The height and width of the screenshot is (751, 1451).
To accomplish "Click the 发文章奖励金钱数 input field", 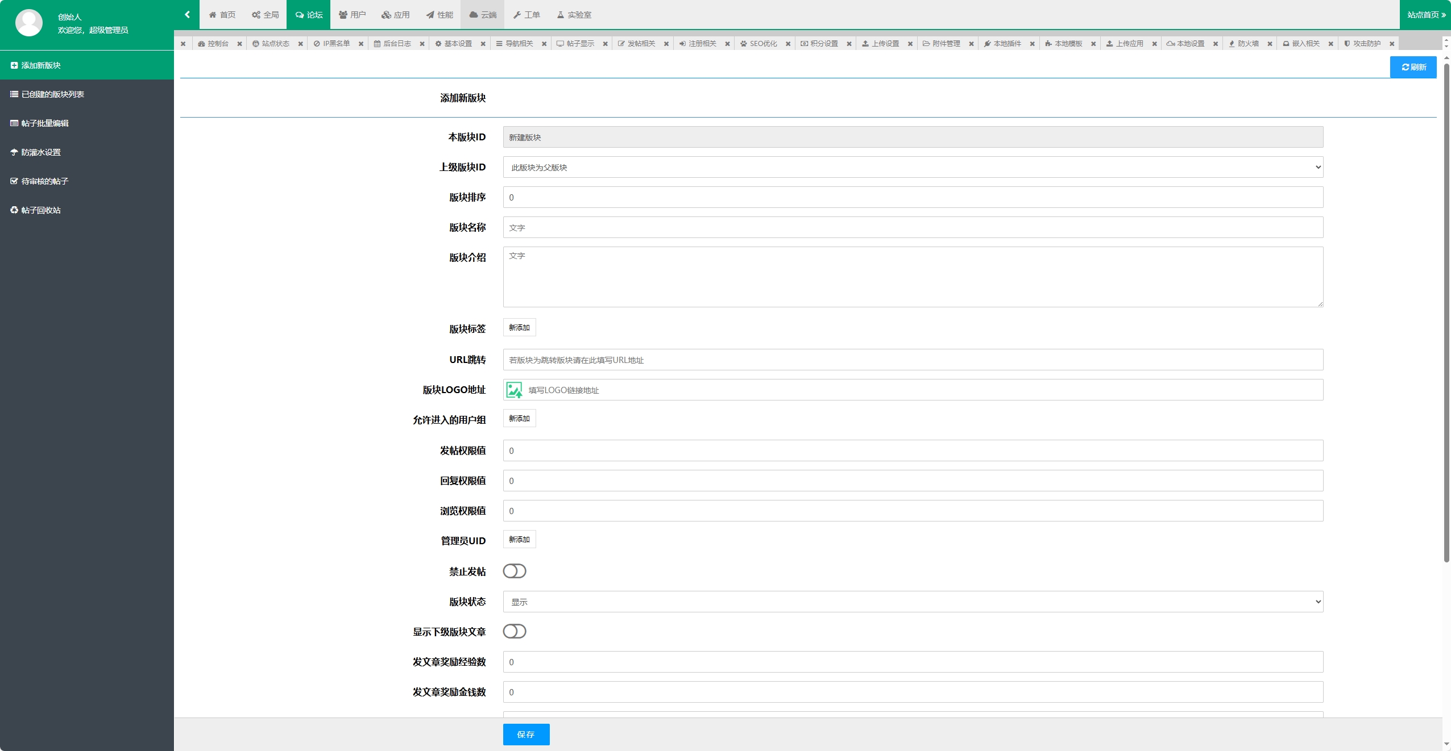I will tap(913, 692).
